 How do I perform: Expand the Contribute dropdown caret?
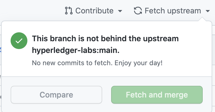[120, 11]
